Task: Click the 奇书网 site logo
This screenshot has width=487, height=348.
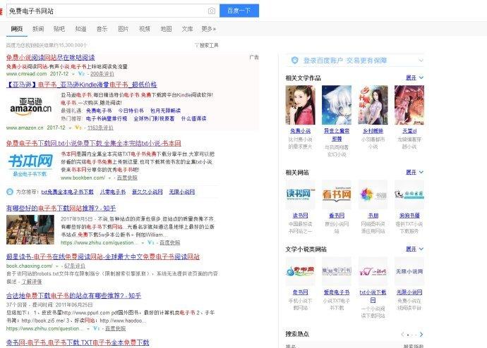Action: point(301,271)
